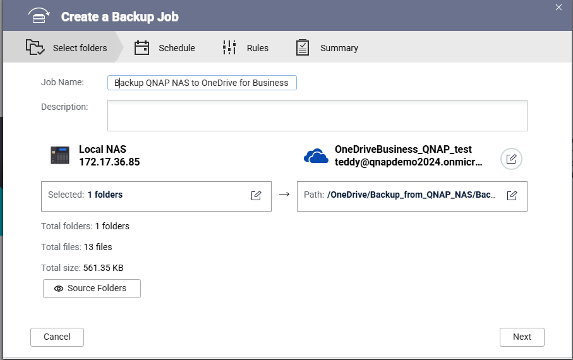Edit the selected source folders
573x360 pixels.
[256, 195]
